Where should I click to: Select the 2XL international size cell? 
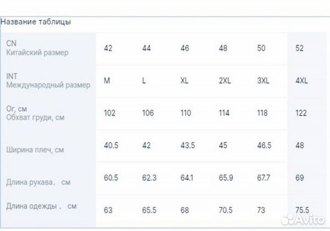[x=225, y=81]
